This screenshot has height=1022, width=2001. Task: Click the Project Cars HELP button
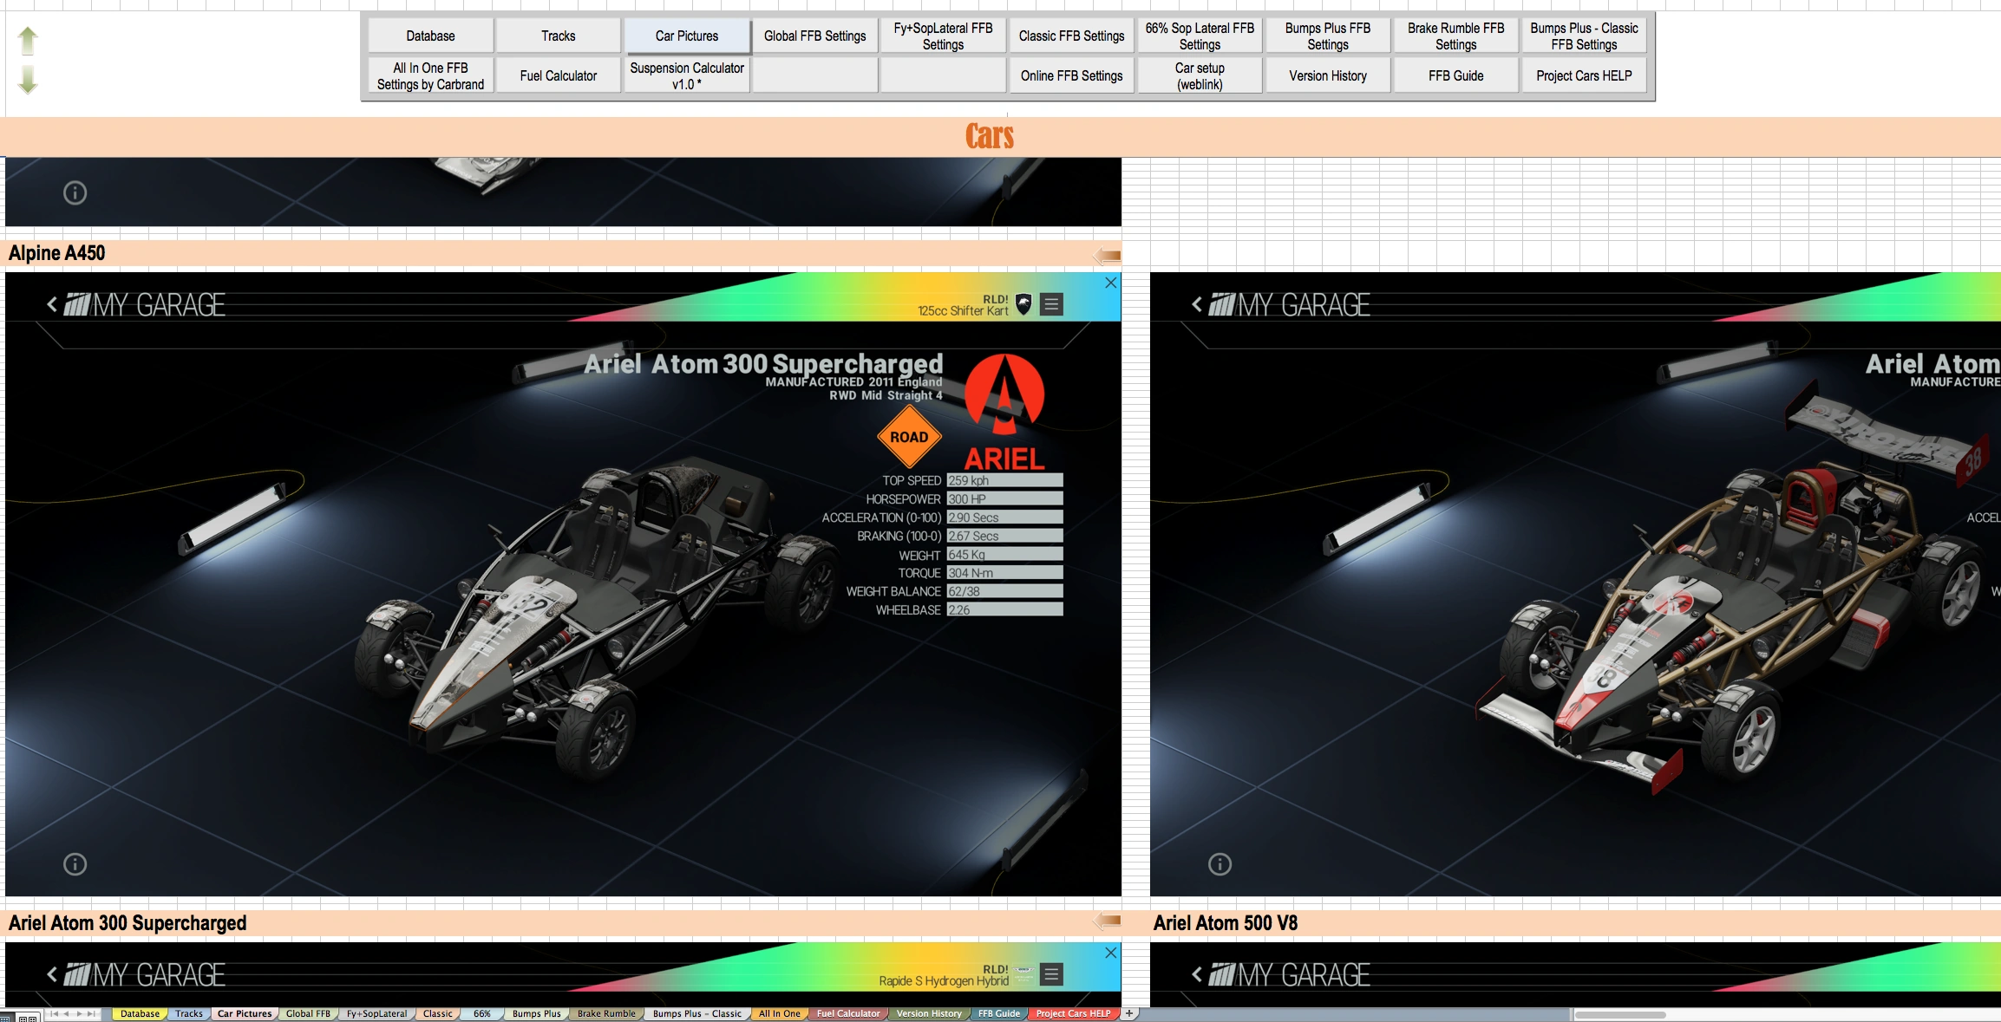tap(1583, 76)
